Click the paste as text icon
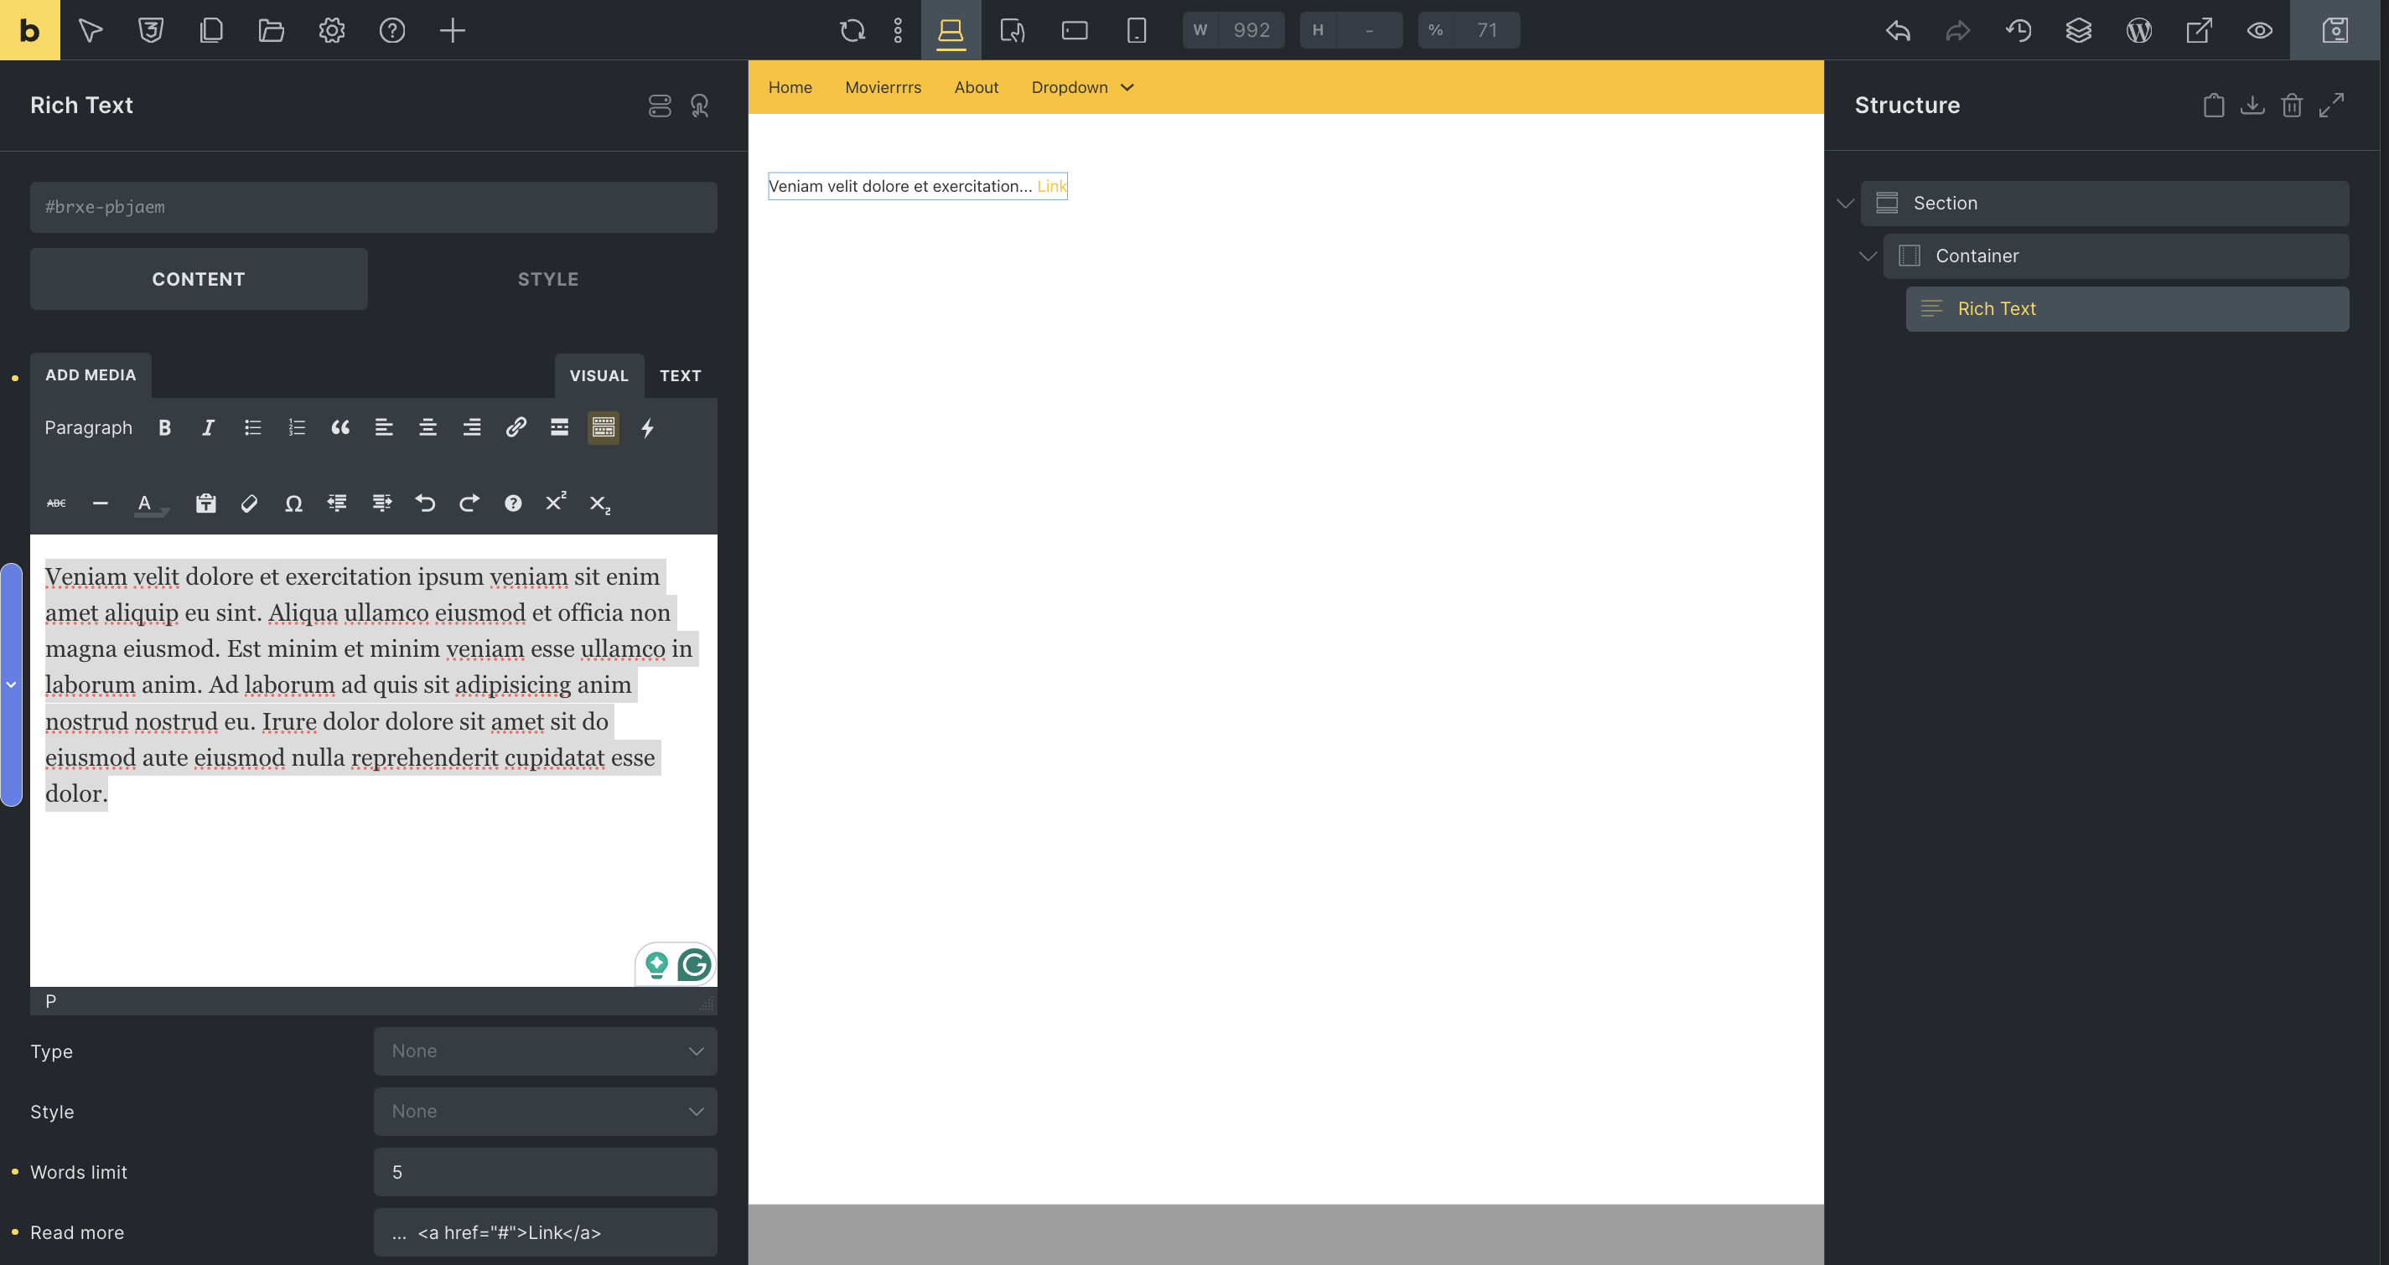This screenshot has height=1265, width=2389. point(206,503)
